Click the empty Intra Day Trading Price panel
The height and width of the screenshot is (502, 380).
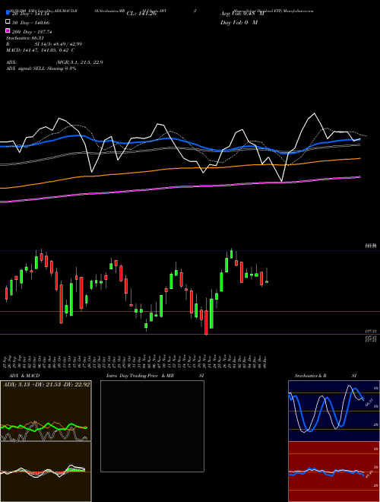152,426
